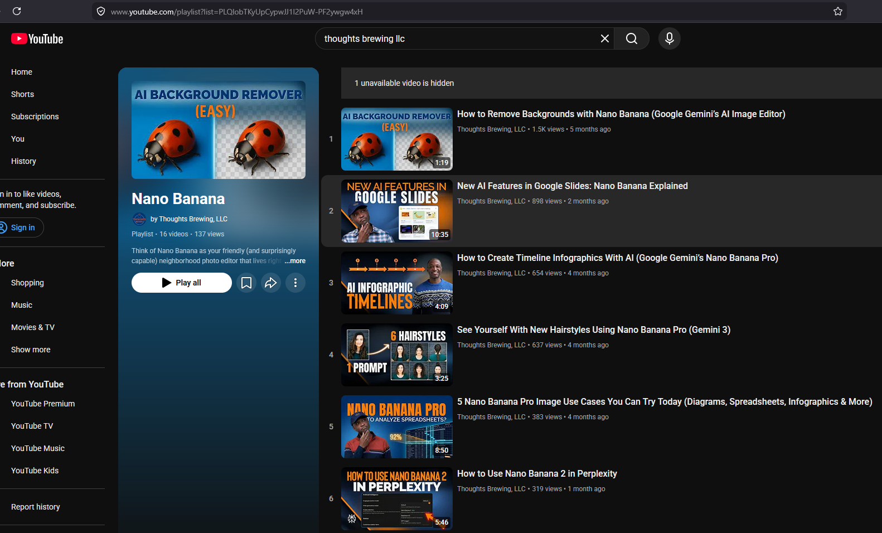Click '1.5K views • 5 months ago' text

(571, 129)
